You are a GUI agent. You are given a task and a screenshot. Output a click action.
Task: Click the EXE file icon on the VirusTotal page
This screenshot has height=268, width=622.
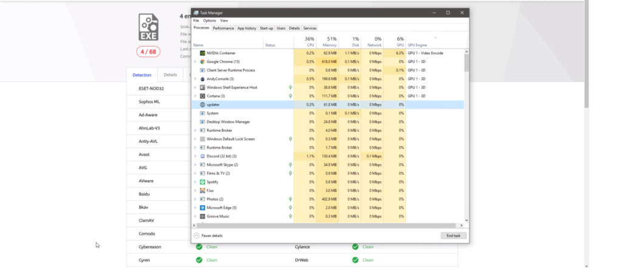[x=148, y=27]
